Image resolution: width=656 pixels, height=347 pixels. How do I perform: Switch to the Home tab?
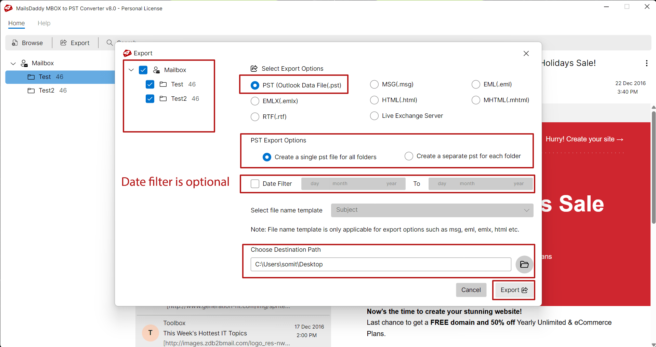[x=16, y=23]
